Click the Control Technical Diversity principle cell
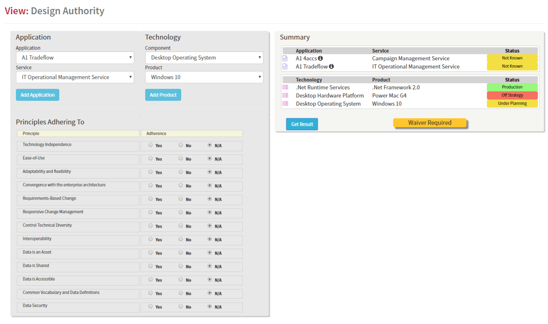The image size is (548, 324). [x=78, y=227]
